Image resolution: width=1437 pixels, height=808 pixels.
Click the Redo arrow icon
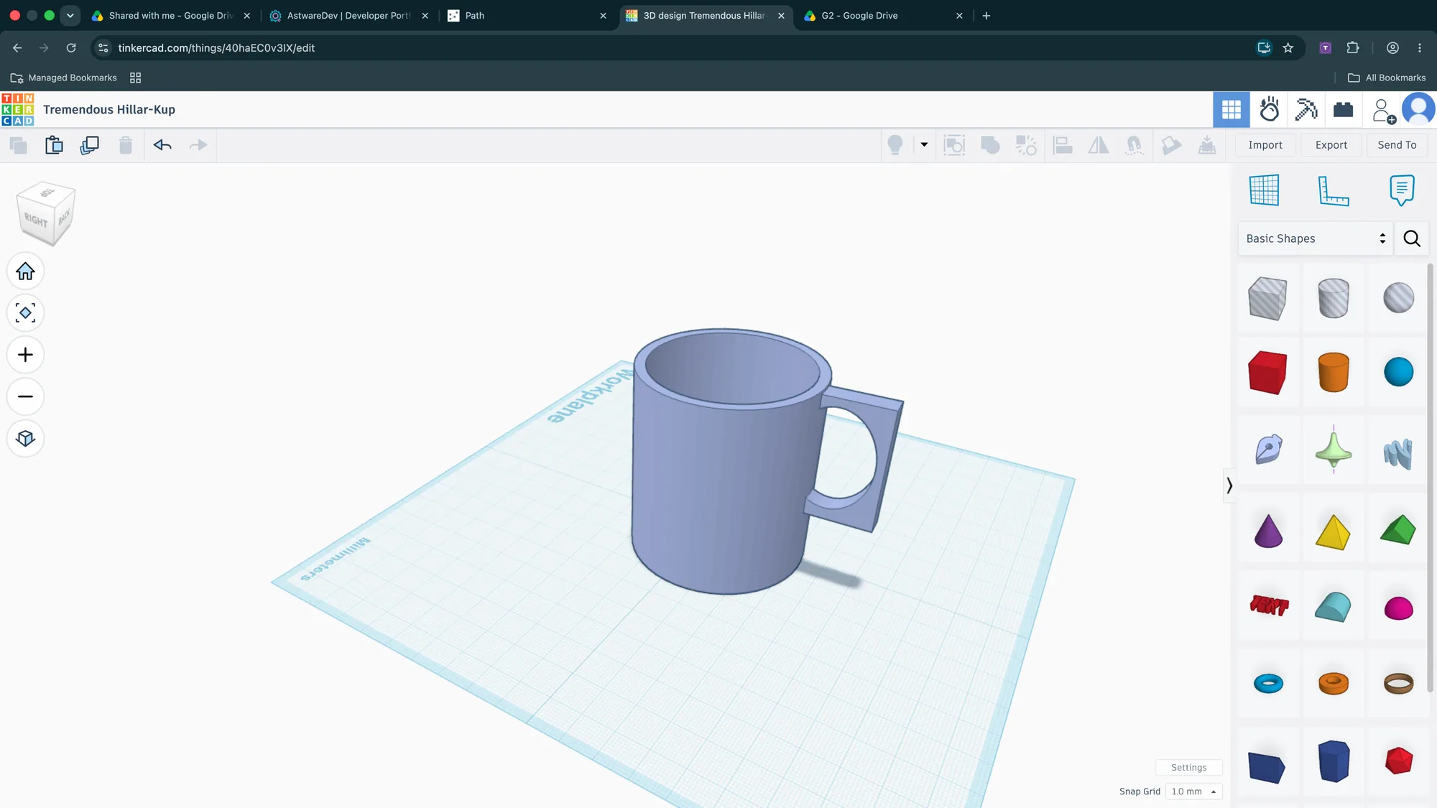click(198, 145)
